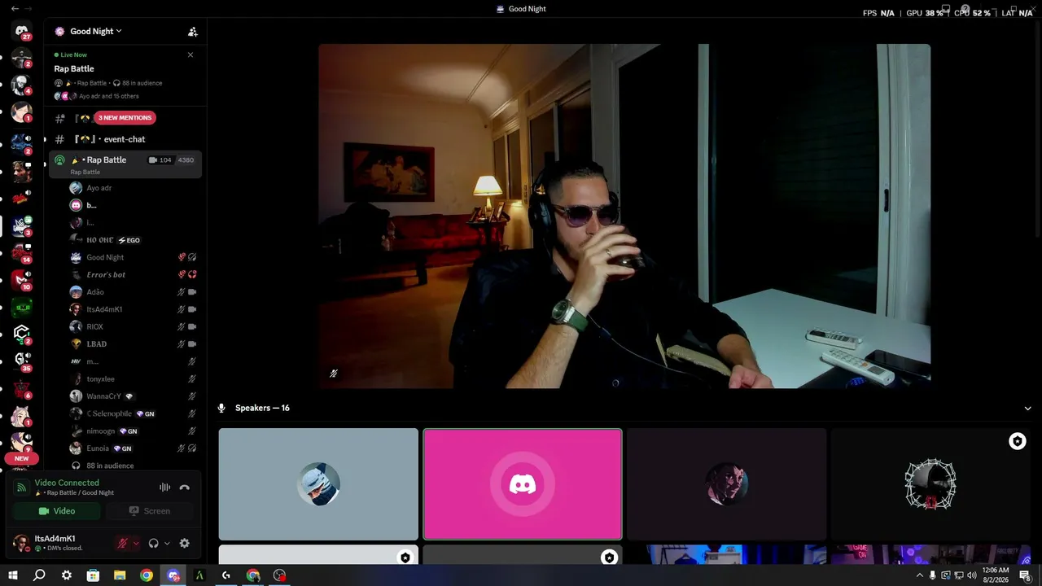Dismiss the Live Now Rap Battle banner
Image resolution: width=1042 pixels, height=586 pixels.
click(x=190, y=55)
